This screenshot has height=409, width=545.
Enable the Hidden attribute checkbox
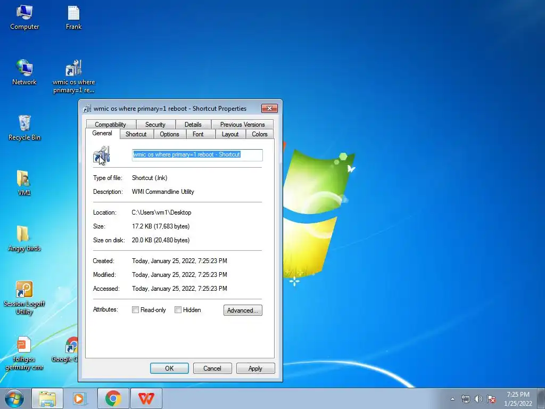click(x=178, y=310)
